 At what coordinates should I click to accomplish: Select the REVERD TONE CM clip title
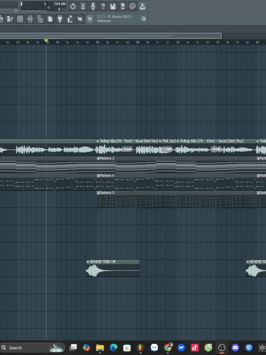[x=103, y=262]
